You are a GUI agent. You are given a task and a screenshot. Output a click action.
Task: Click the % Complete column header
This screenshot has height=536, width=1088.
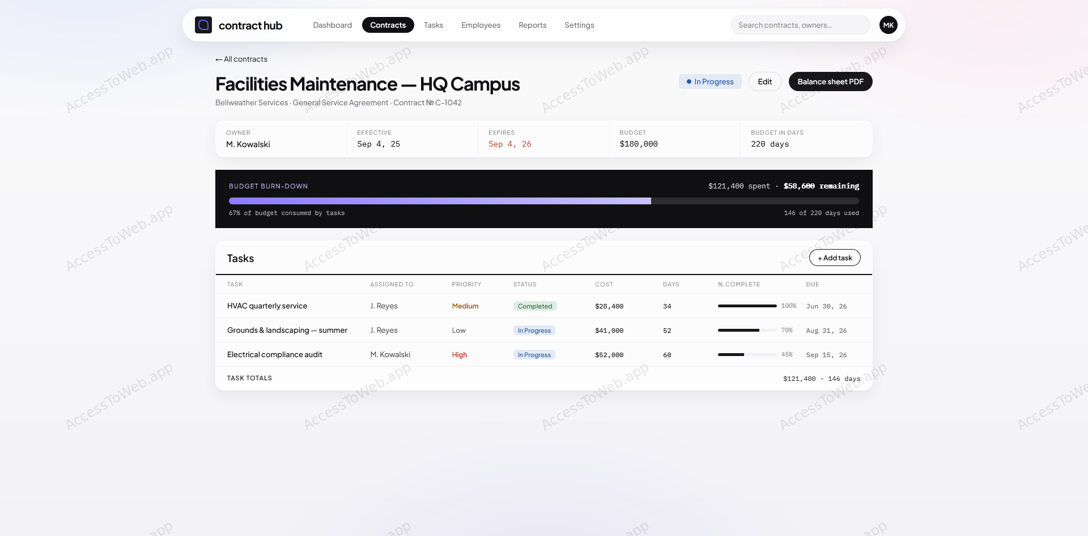pos(739,284)
